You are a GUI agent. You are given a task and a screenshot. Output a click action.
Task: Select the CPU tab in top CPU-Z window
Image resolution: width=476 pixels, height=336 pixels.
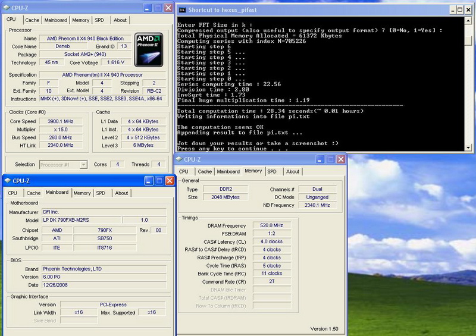tap(11, 19)
